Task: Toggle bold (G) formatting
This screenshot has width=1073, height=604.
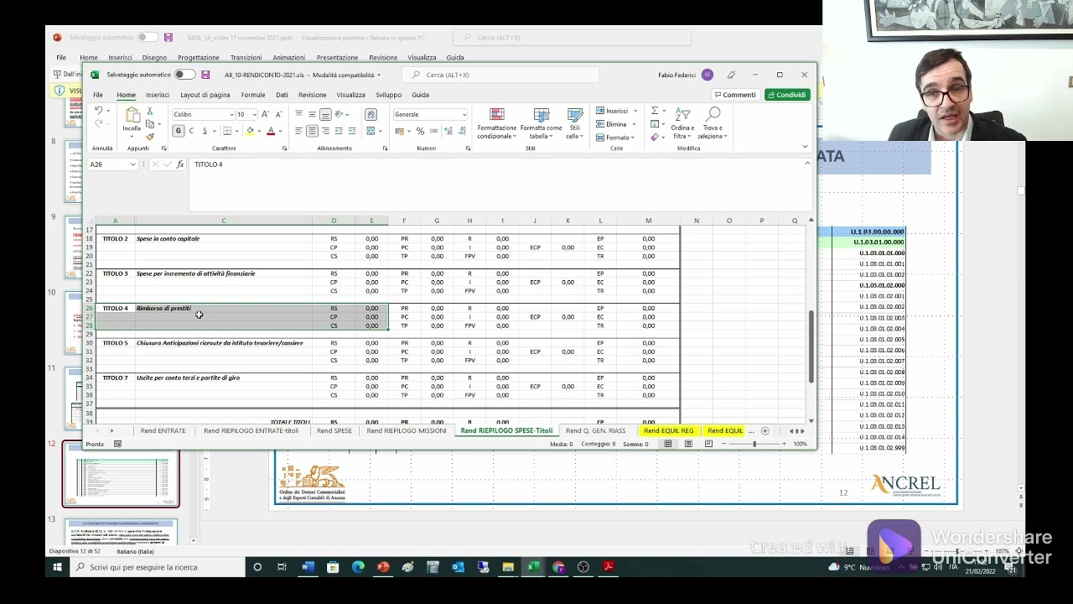Action: pyautogui.click(x=178, y=131)
